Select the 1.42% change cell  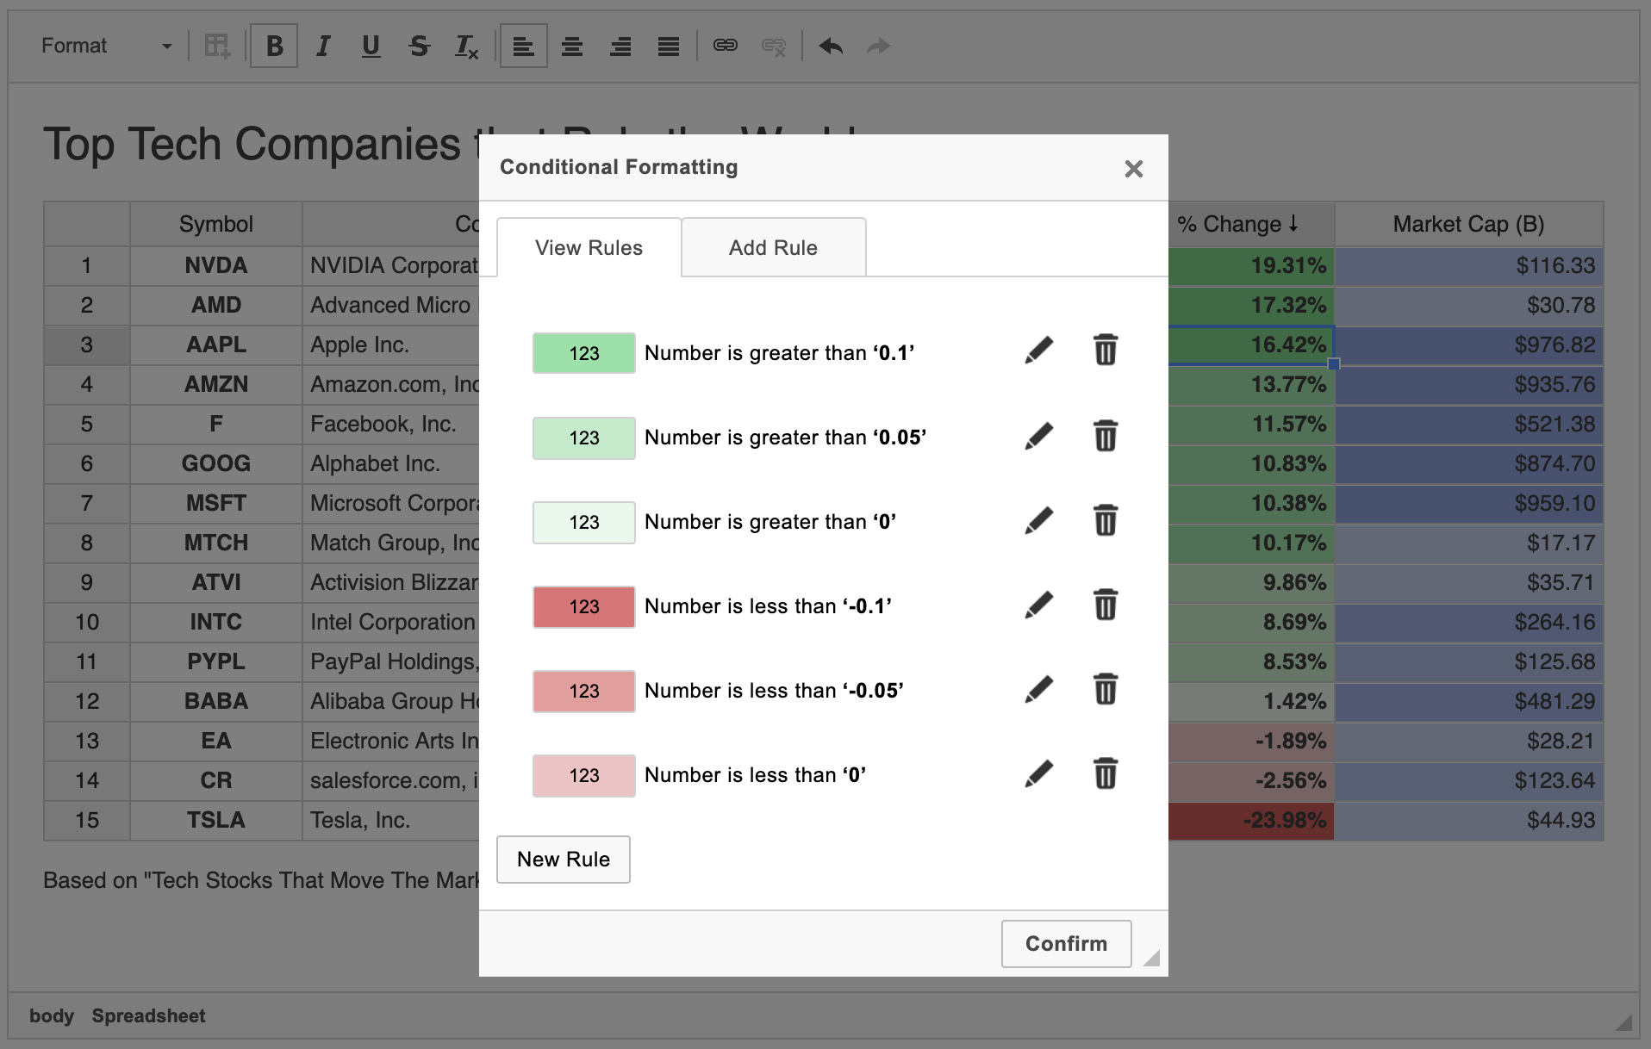coord(1251,701)
